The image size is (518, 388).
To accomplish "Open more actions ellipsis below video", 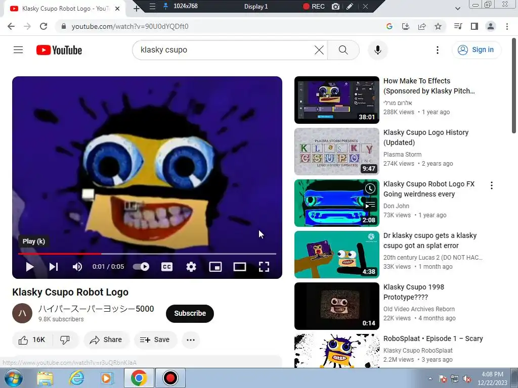I will click(191, 340).
